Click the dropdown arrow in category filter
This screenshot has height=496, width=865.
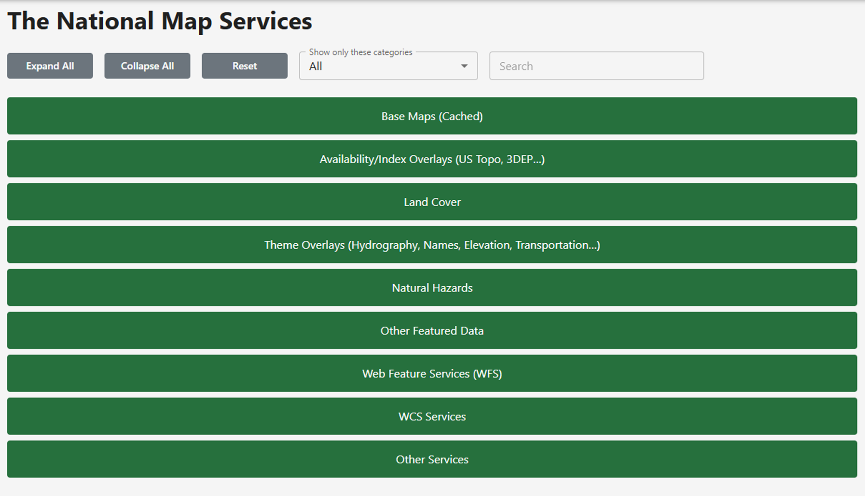coord(464,66)
